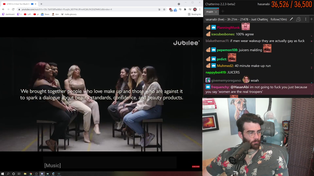Click the badge beside givememyoregano
314x176 pixels.
click(208, 80)
